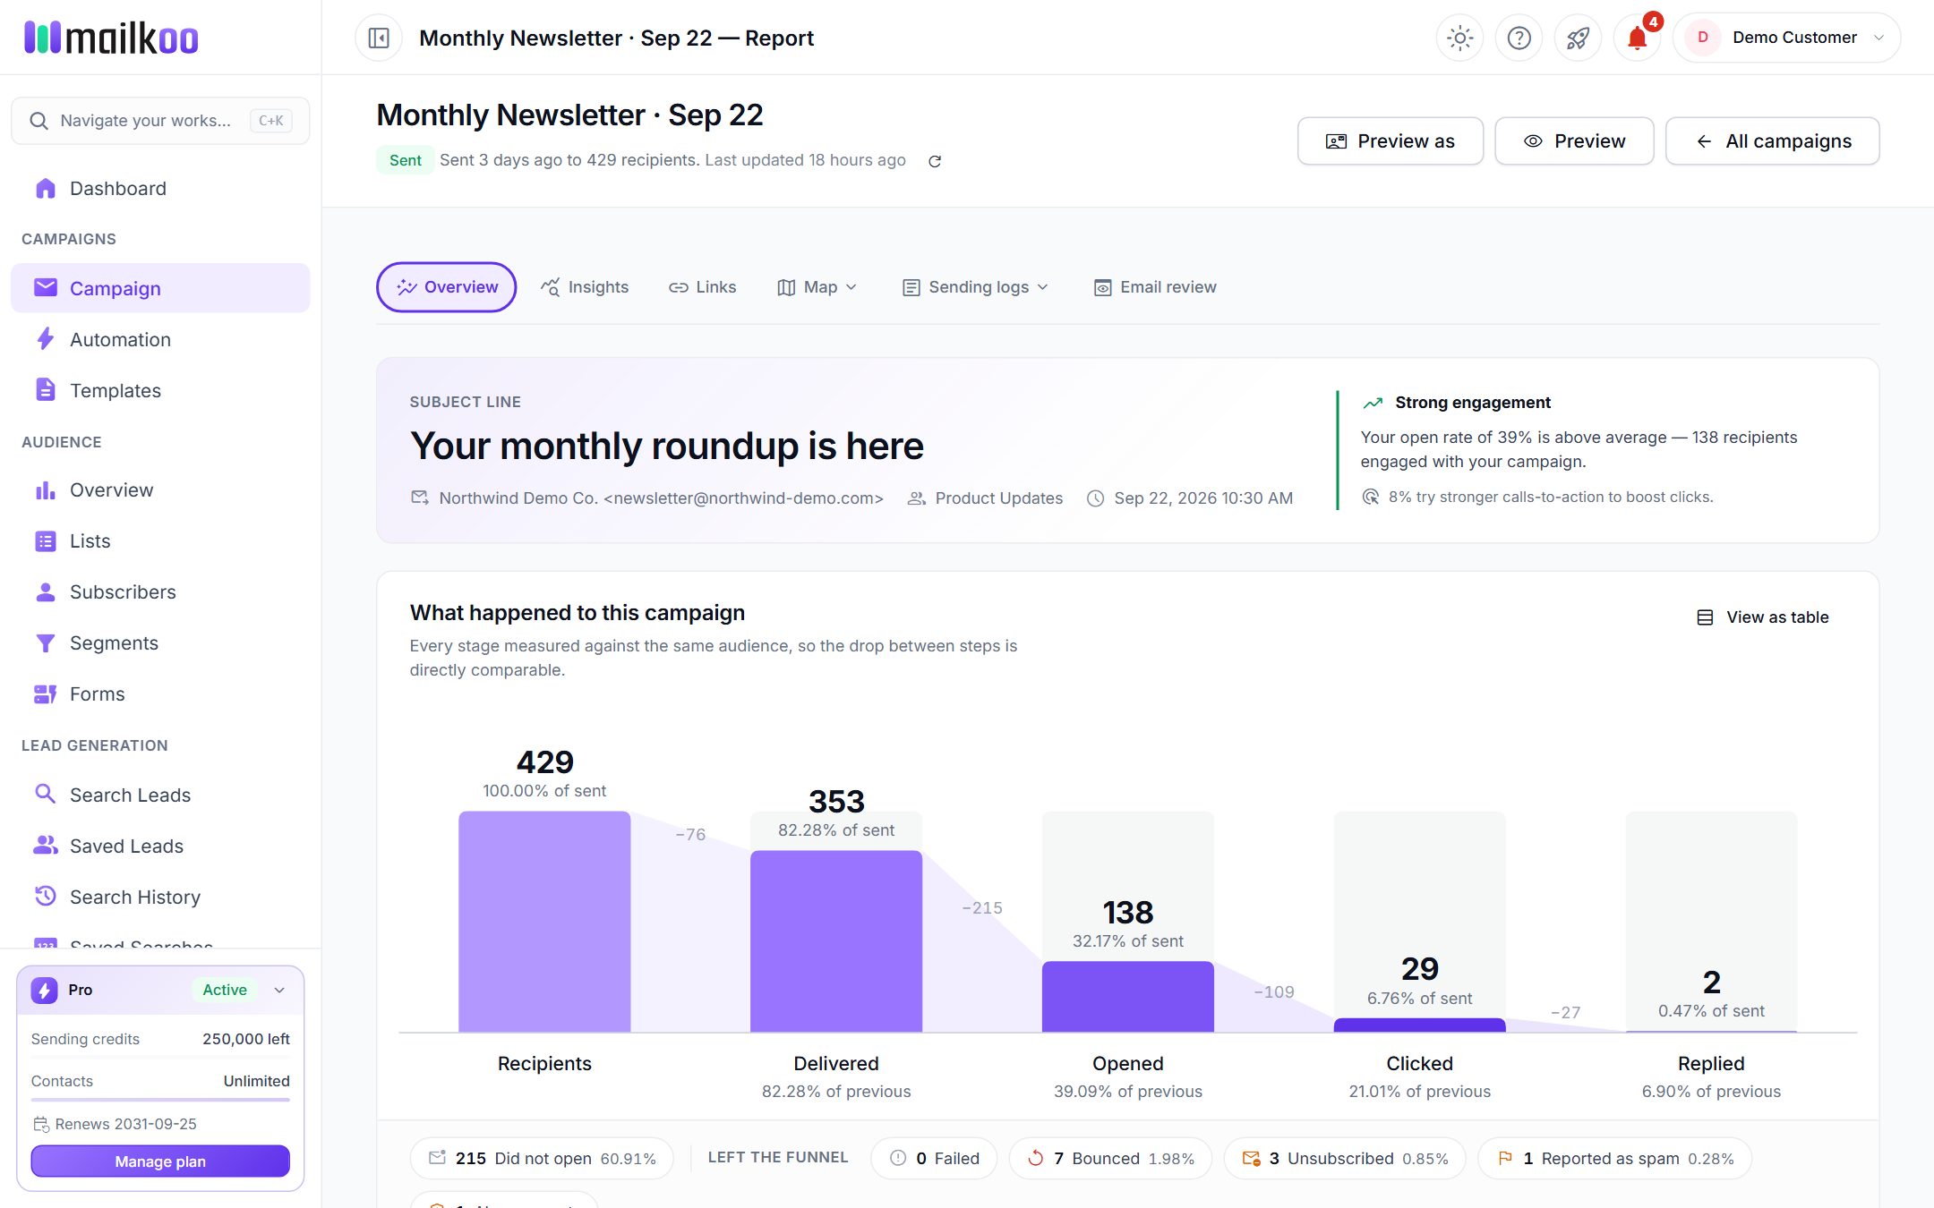Open Saved Leads in sidebar

(x=160, y=846)
